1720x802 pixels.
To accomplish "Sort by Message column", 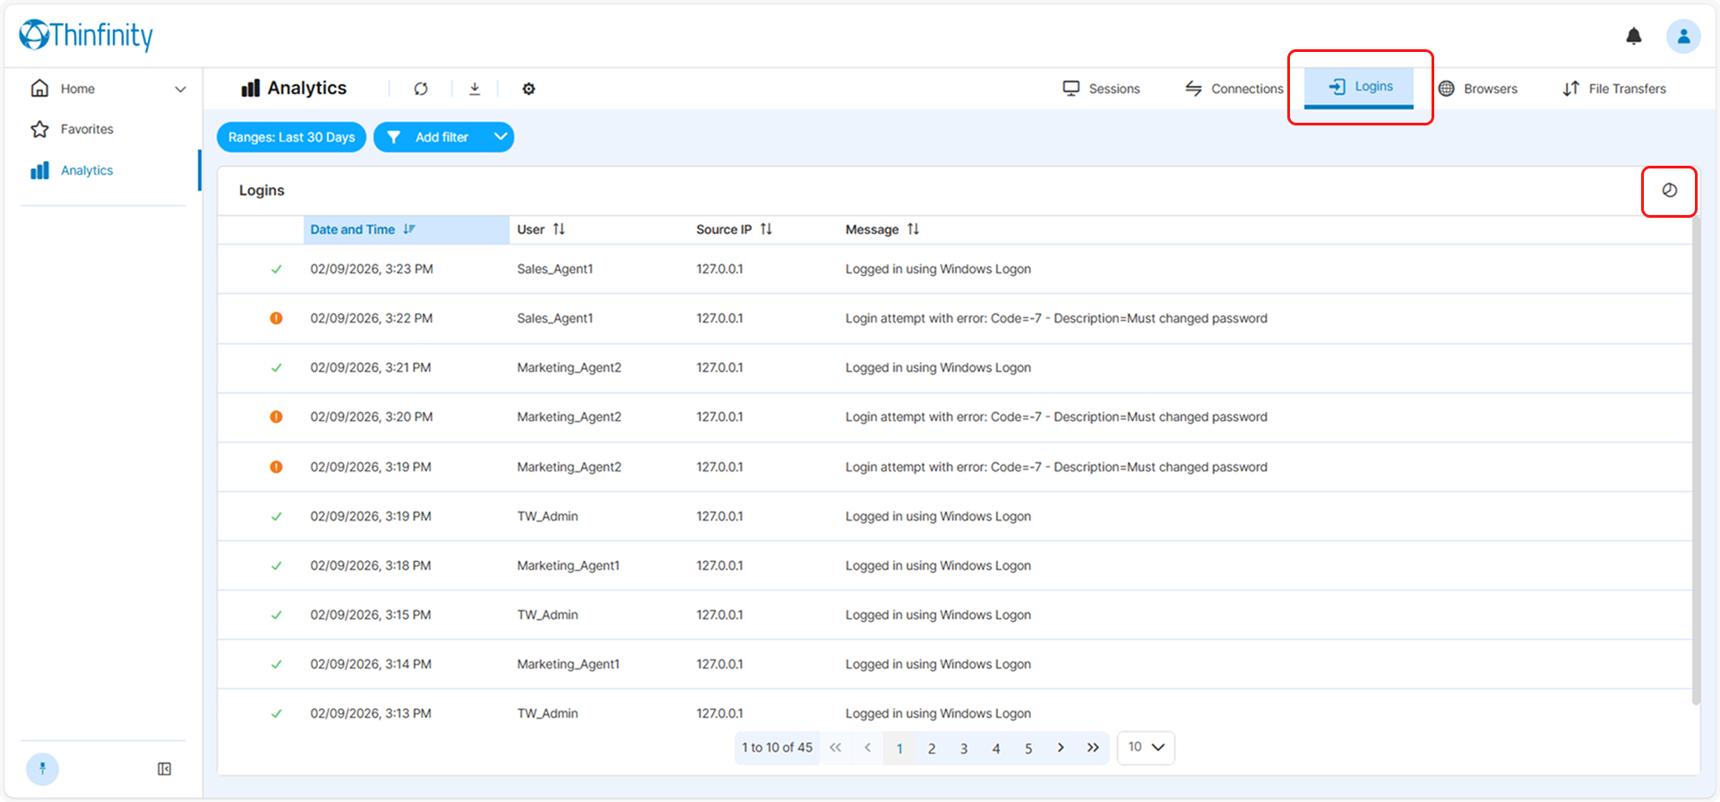I will (x=882, y=229).
